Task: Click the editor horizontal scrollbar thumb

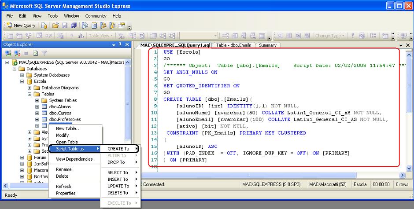Action: pyautogui.click(x=249, y=175)
